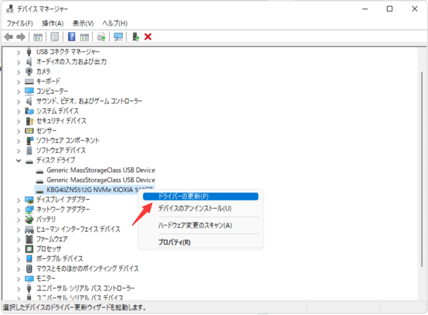The height and width of the screenshot is (315, 428).
Task: Click the keyboard icon beside キーボード
Action: (x=29, y=81)
